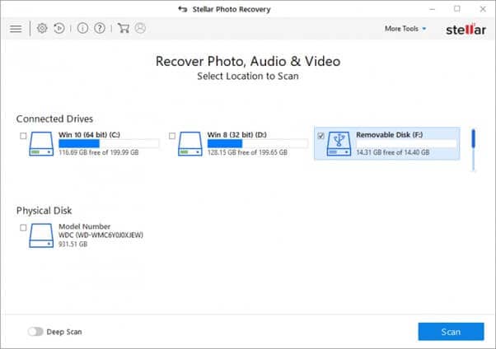496x349 pixels.
Task: Expand the More Tools dropdown
Action: 405,29
